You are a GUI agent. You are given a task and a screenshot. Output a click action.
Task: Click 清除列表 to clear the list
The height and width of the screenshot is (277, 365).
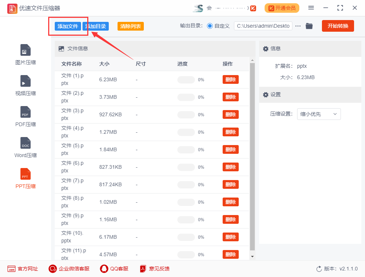pyautogui.click(x=131, y=26)
